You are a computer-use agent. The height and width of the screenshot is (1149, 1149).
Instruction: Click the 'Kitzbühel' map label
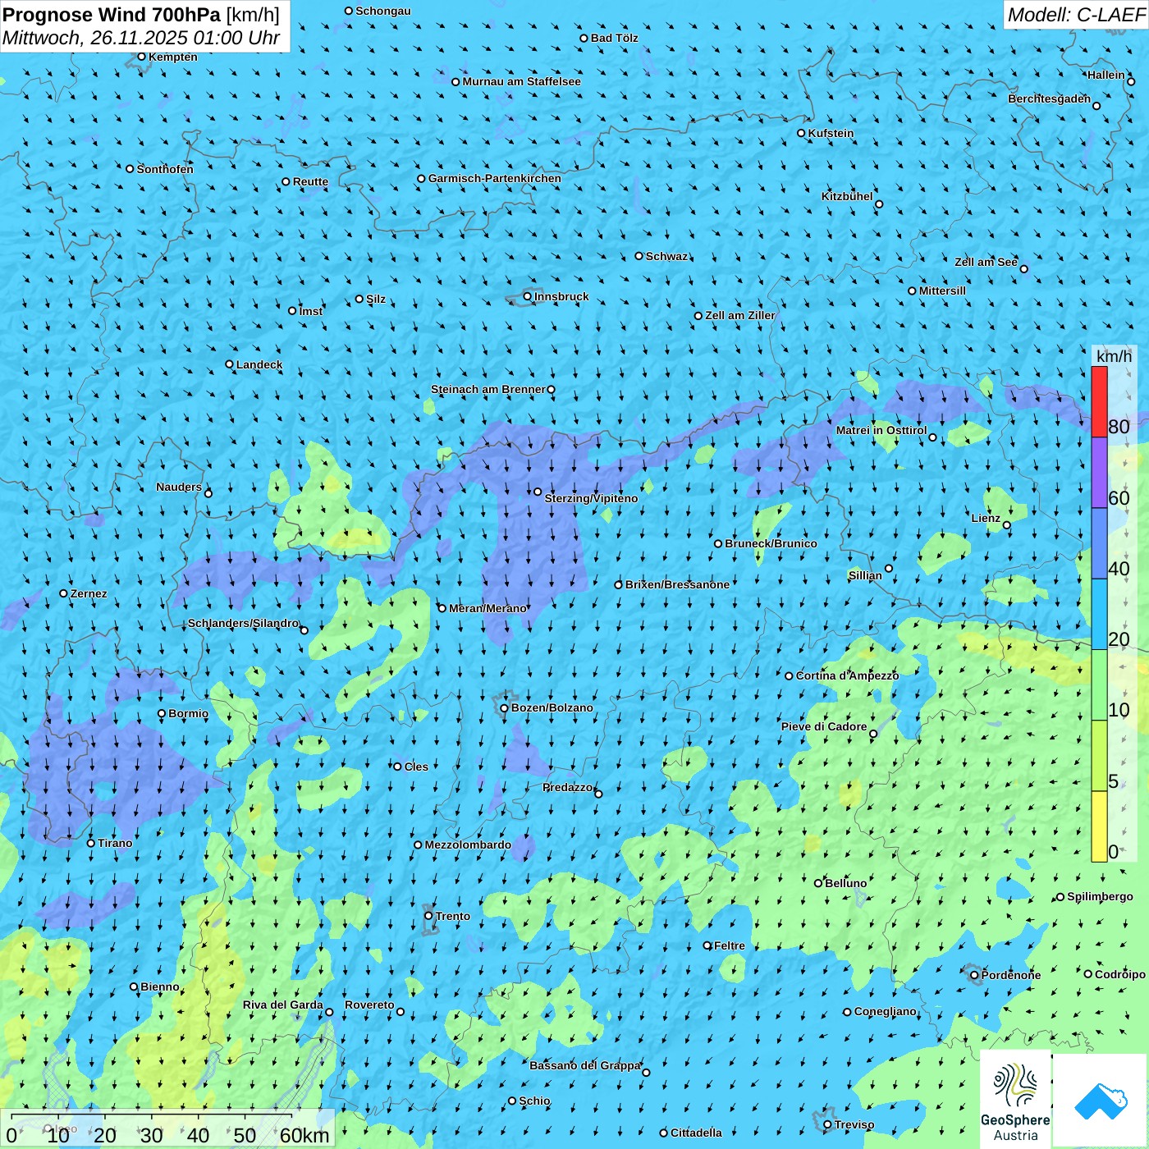tap(847, 196)
